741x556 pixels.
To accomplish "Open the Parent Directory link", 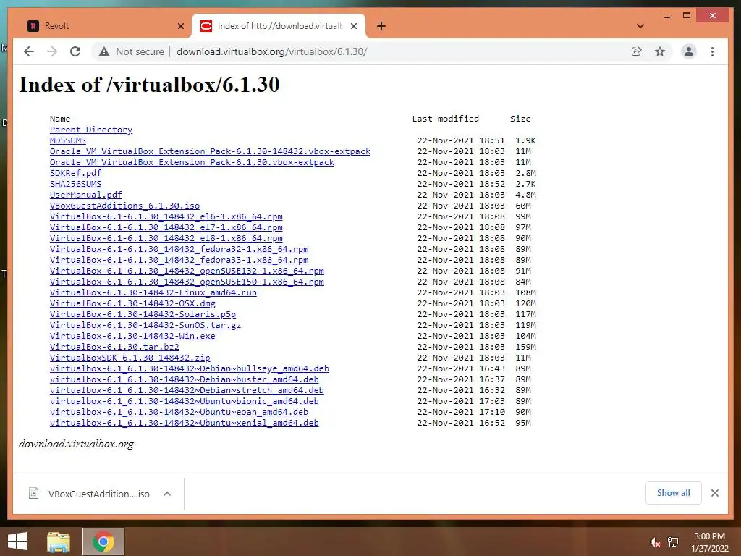I will click(91, 130).
